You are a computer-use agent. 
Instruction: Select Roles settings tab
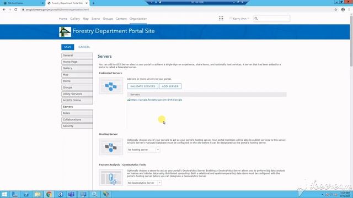click(x=77, y=113)
